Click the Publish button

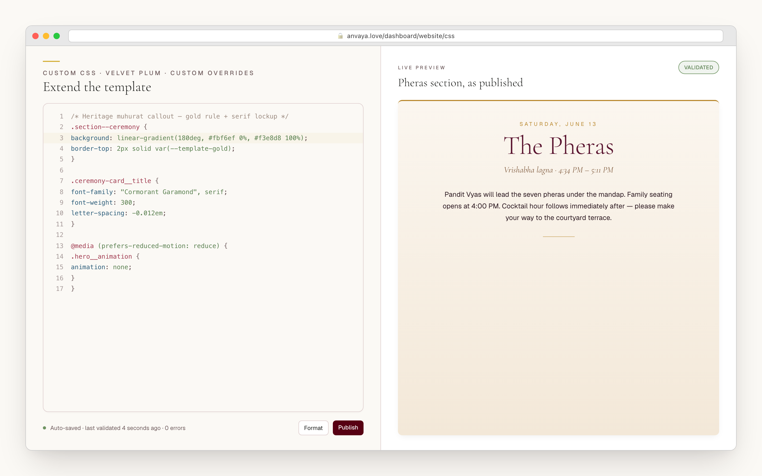tap(348, 428)
